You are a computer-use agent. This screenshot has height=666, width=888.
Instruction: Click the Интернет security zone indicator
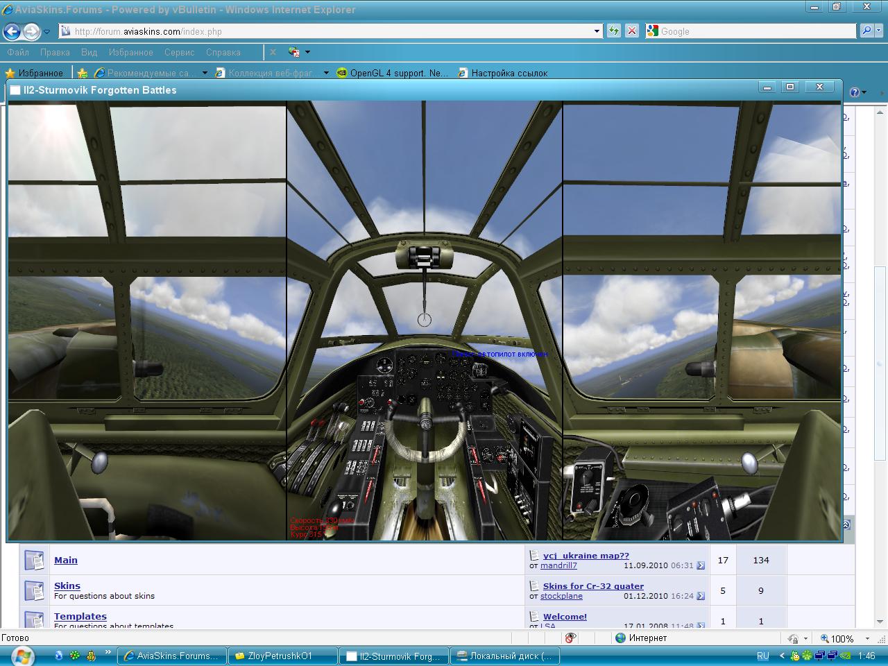click(x=642, y=638)
